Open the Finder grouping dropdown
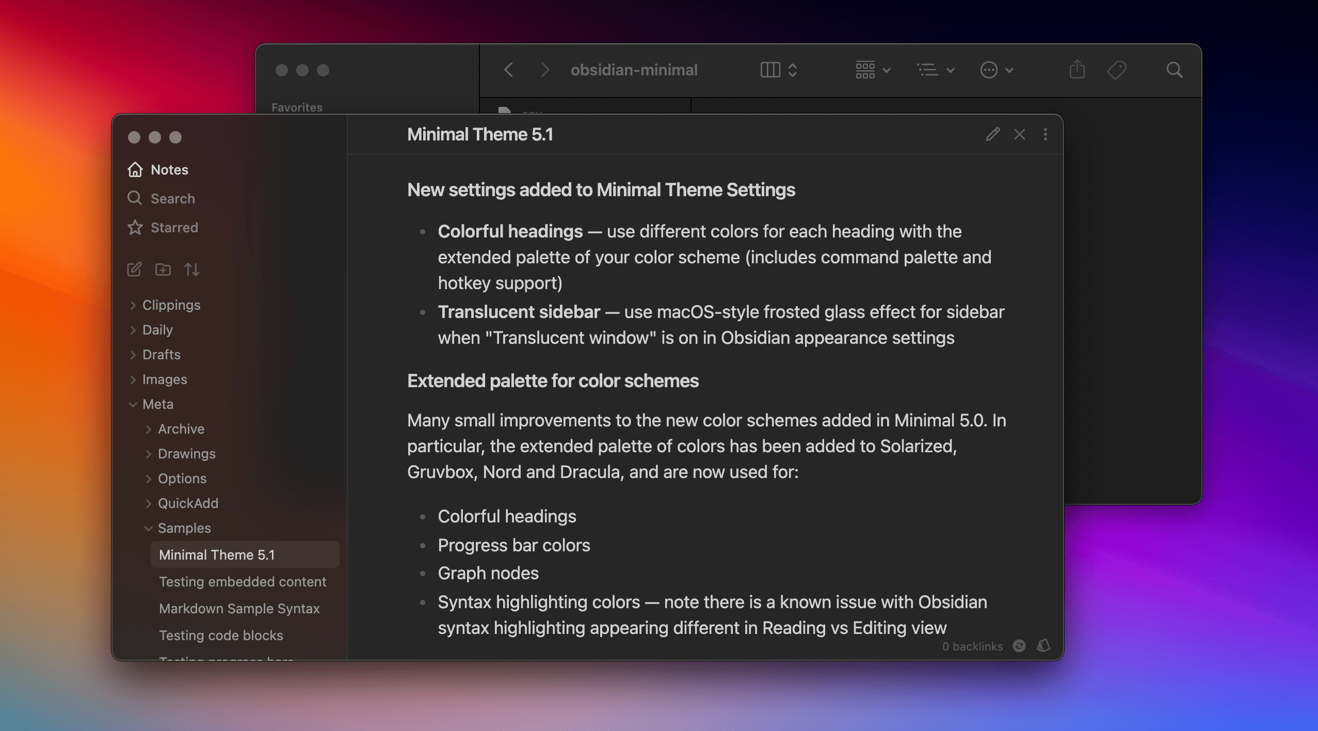Image resolution: width=1318 pixels, height=731 pixels. point(873,70)
